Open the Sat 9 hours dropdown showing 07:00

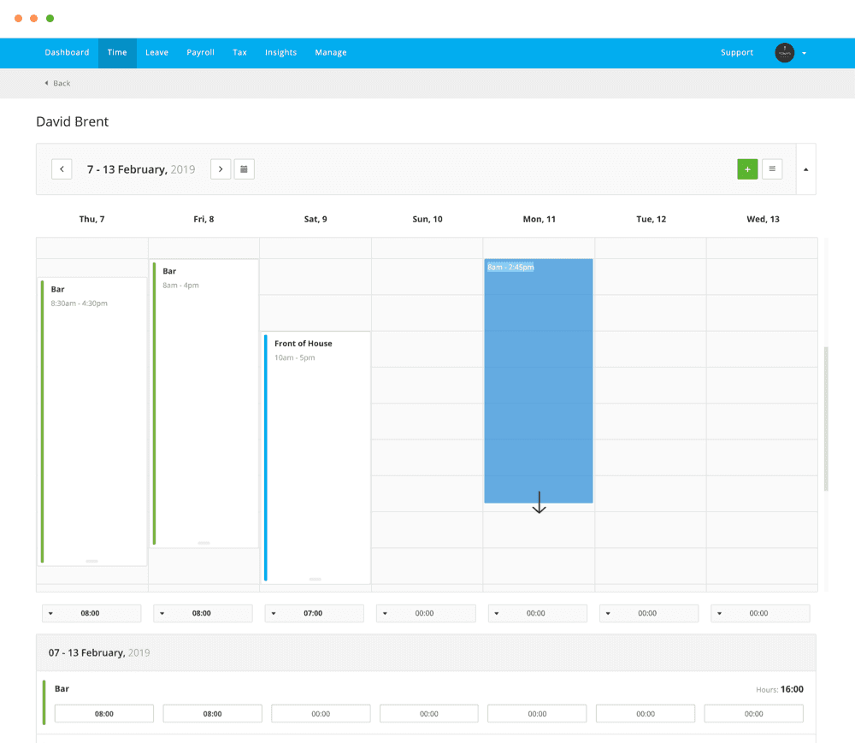click(315, 613)
